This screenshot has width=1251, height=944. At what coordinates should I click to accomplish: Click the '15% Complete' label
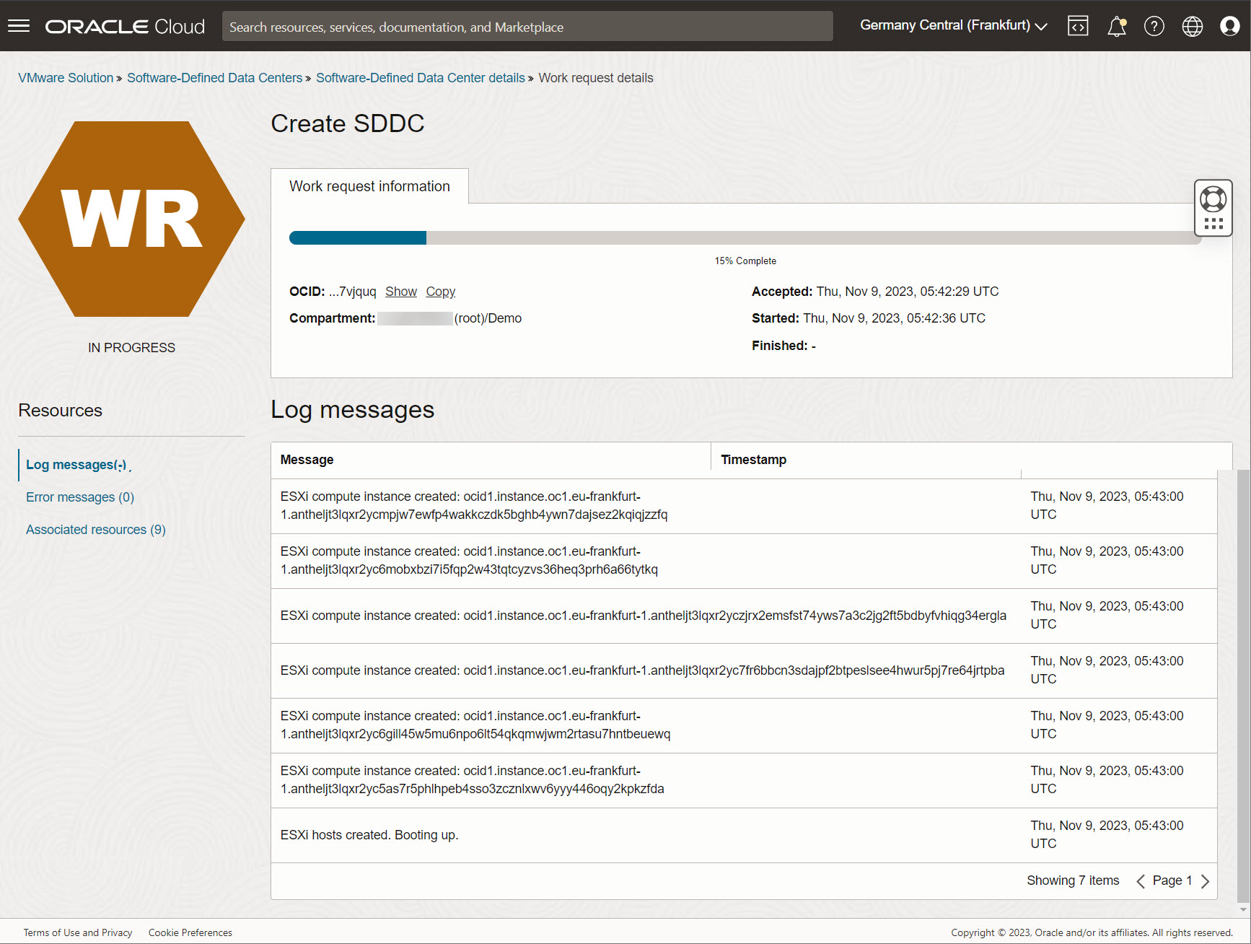[745, 261]
